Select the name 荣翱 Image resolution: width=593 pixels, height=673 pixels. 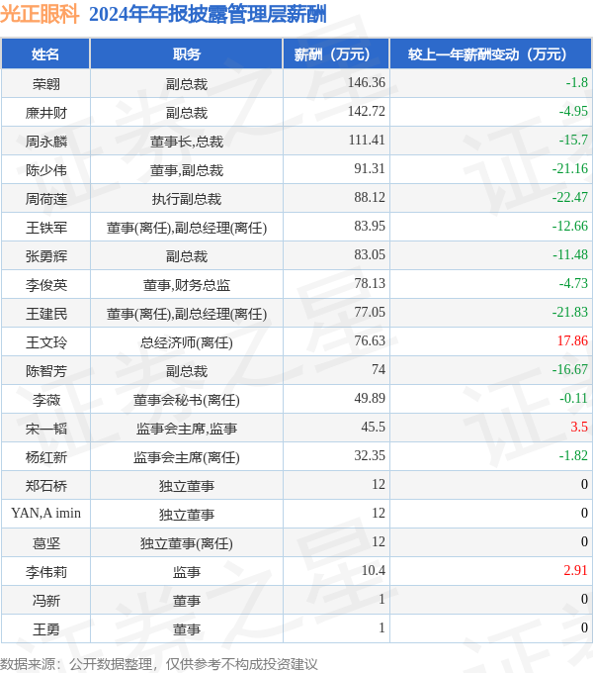click(x=45, y=84)
